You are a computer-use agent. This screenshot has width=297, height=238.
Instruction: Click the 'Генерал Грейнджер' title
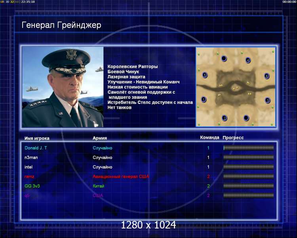(x=61, y=25)
